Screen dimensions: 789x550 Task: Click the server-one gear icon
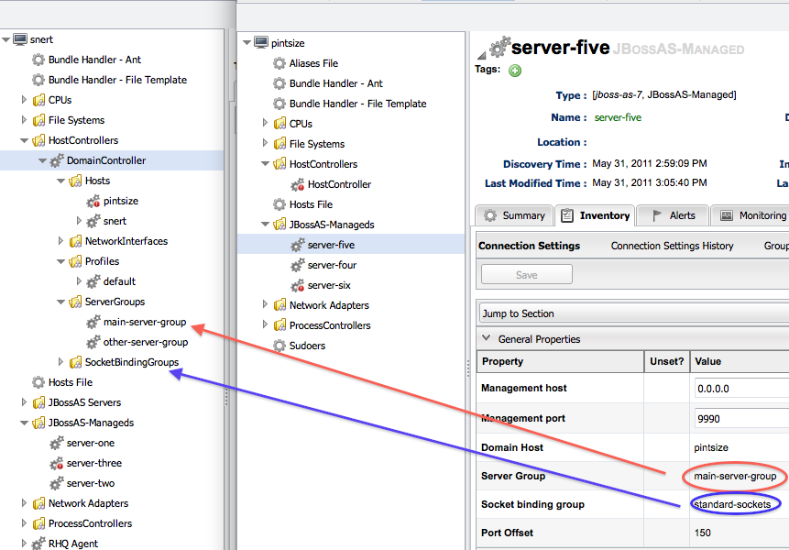57,443
